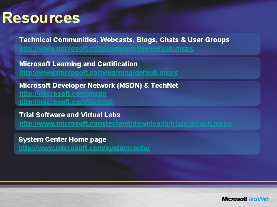Click the "Technical Communities, Webcasts, Blogs, Chats & User Groups" heading
This screenshot has height=207, width=277.
(x=124, y=40)
